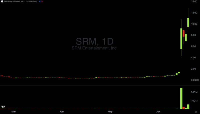Click the Mar label on time axis

[x=14, y=112]
